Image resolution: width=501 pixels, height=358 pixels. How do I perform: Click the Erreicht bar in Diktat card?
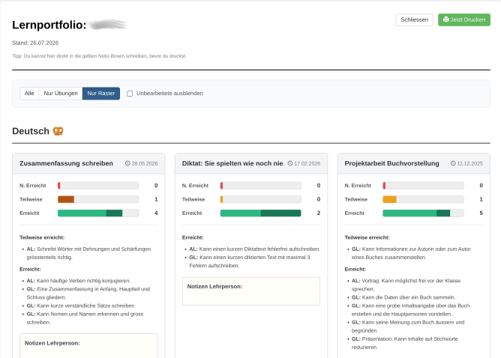(261, 213)
